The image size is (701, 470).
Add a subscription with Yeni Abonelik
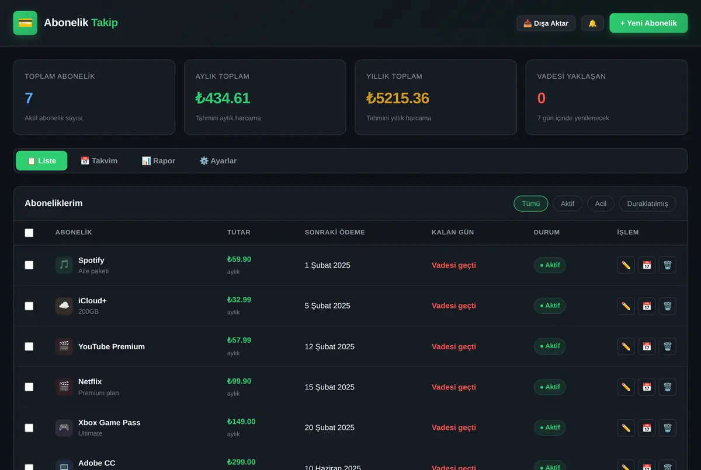(x=648, y=23)
